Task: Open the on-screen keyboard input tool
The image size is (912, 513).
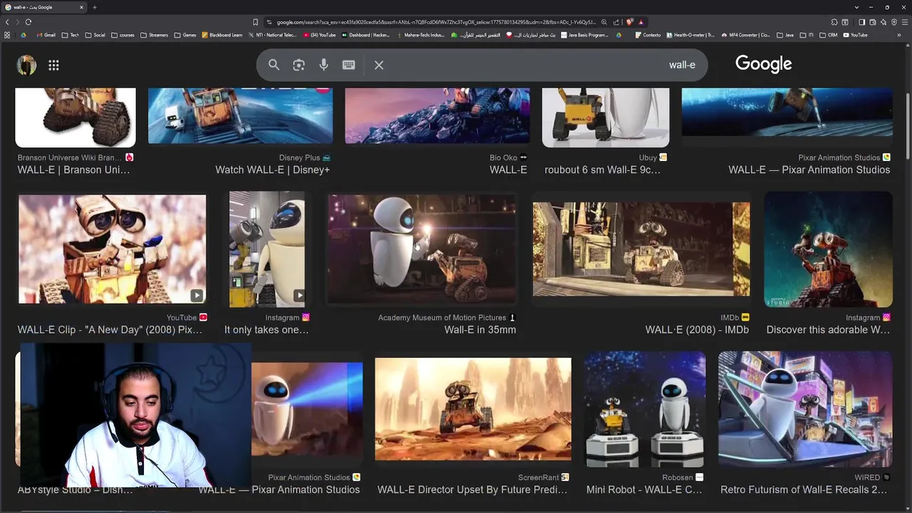Action: click(x=348, y=65)
